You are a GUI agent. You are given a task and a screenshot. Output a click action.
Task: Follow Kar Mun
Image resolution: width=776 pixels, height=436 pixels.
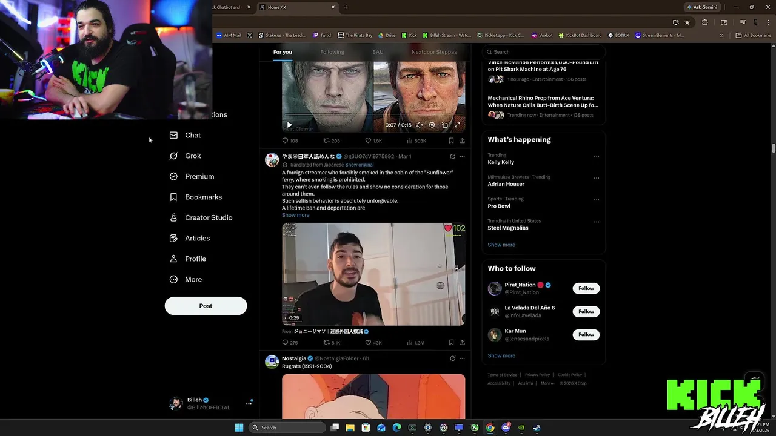pyautogui.click(x=586, y=334)
